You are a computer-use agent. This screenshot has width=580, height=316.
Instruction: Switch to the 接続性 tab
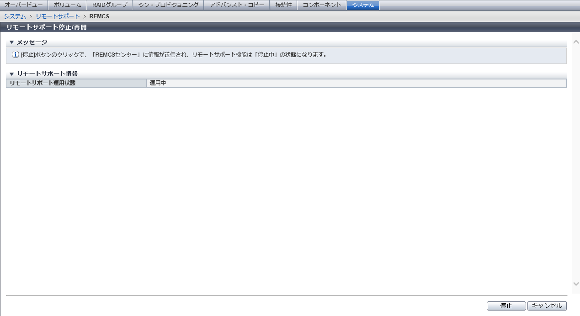click(x=283, y=5)
